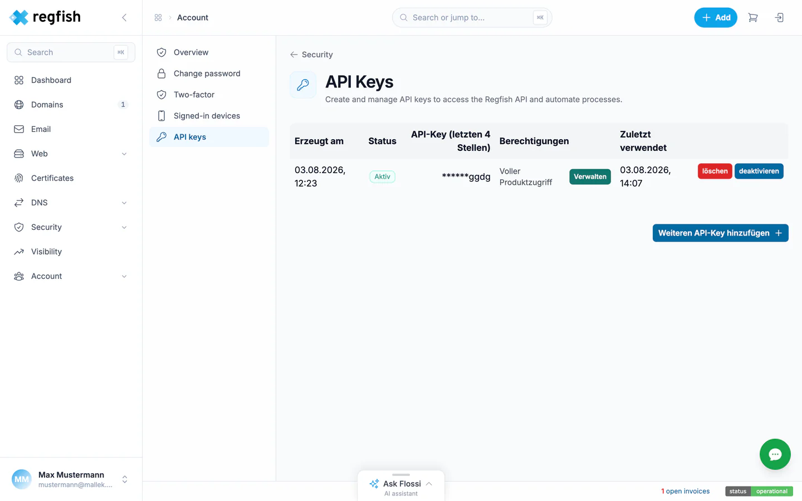Click the Web server icon
Screen dimensions: 802x501
[x=19, y=154]
